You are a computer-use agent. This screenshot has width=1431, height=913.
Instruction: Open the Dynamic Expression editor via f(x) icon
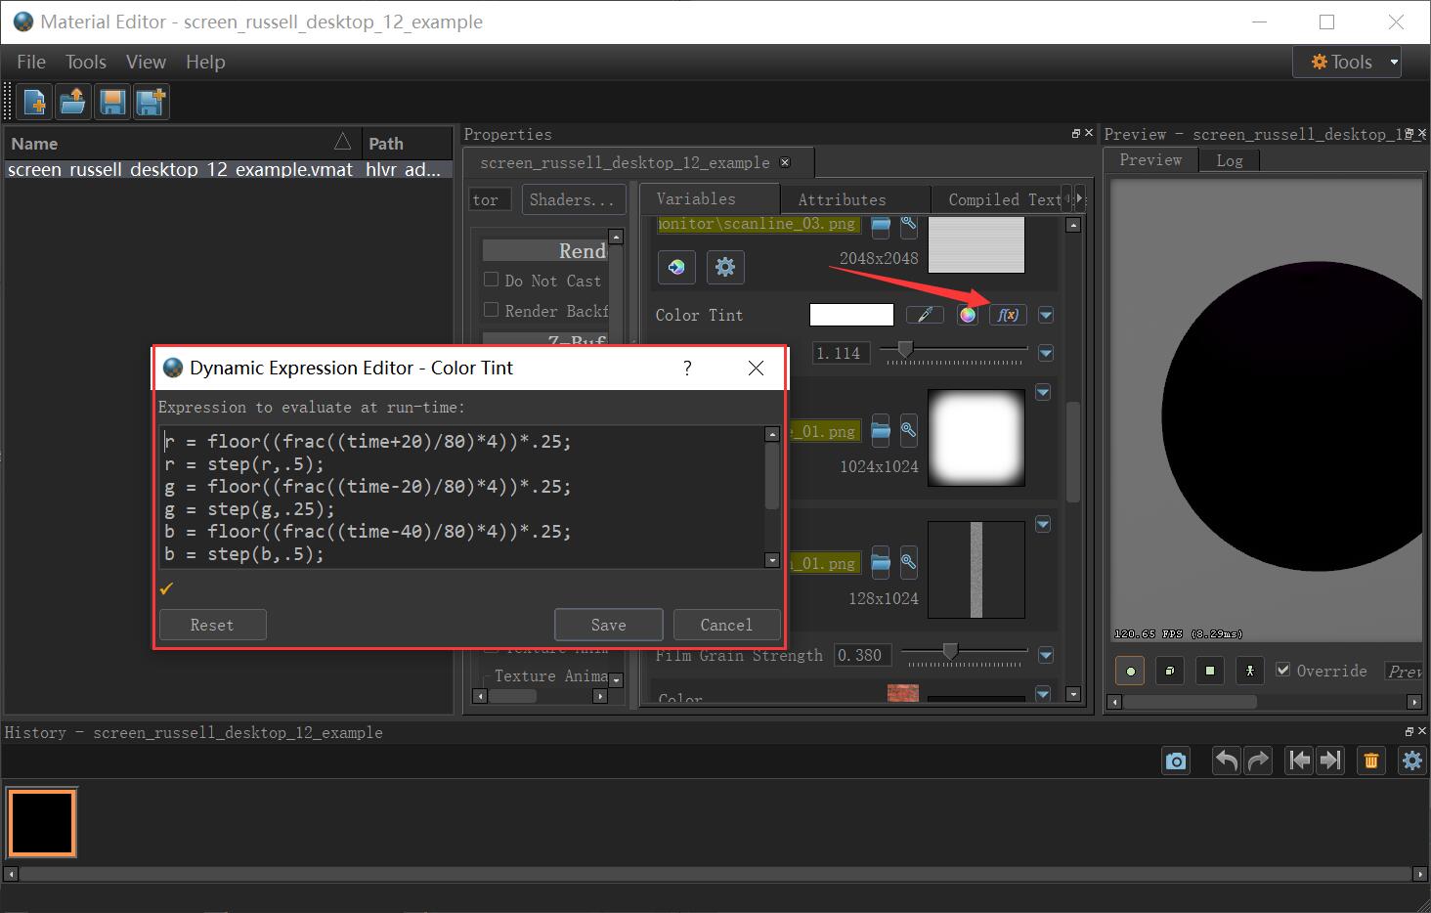1007,315
